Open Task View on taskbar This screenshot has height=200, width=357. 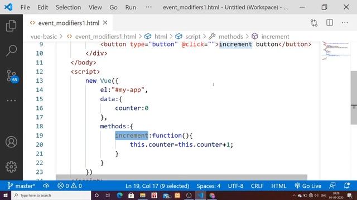[108, 195]
